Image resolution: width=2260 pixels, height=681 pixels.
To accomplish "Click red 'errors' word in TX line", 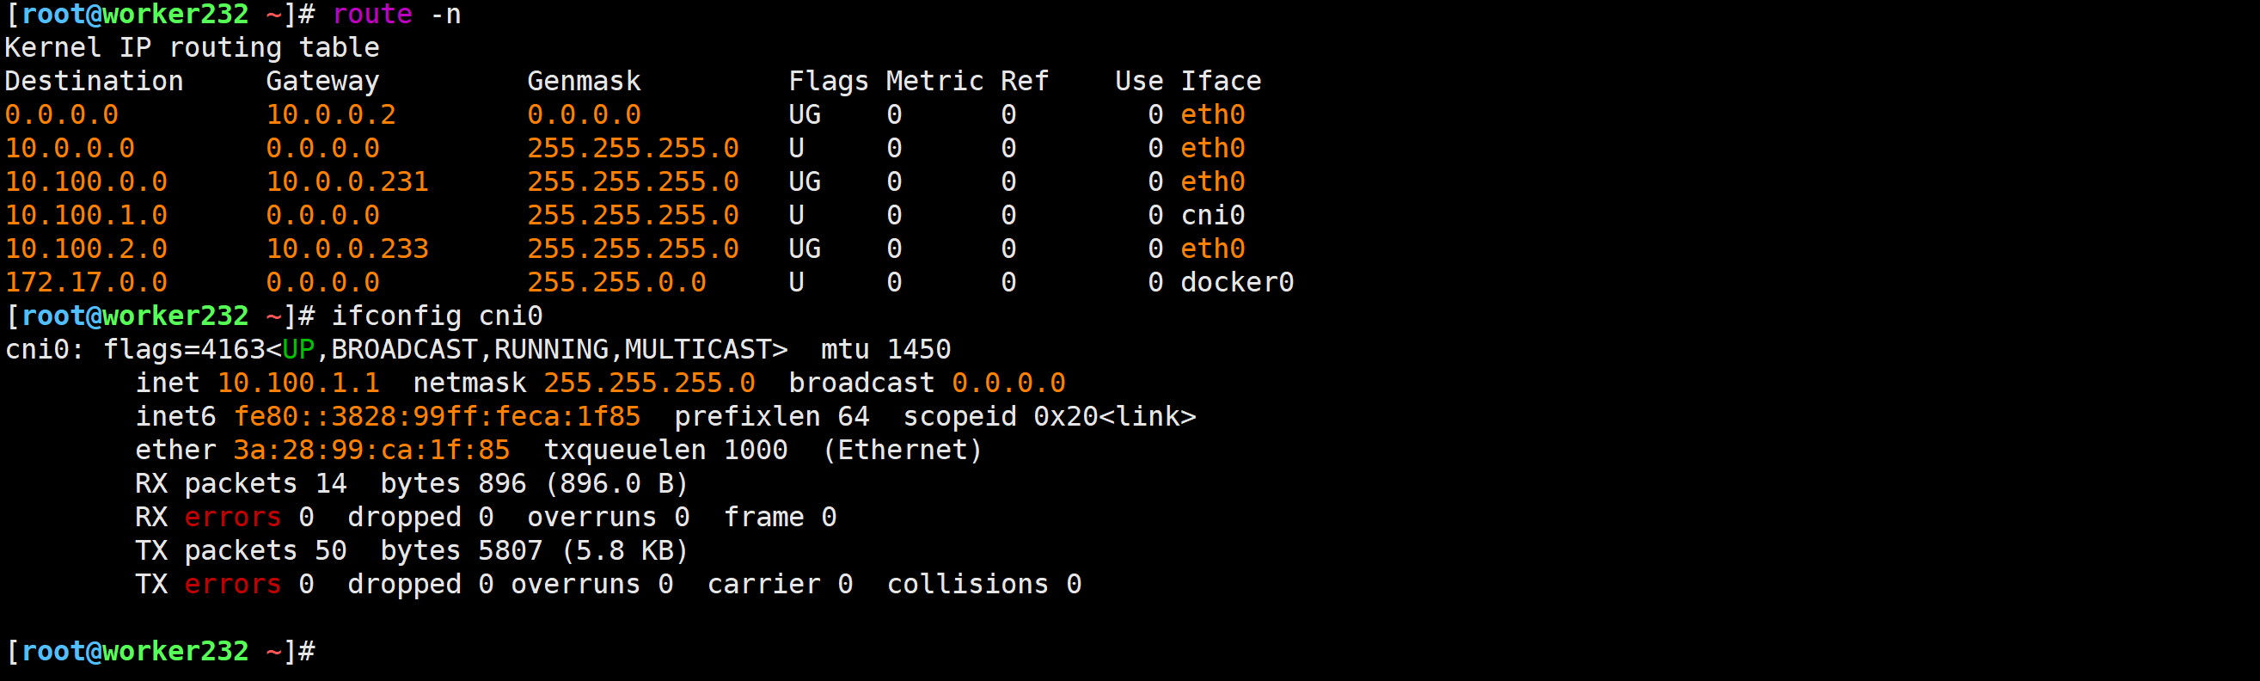I will pos(232,584).
